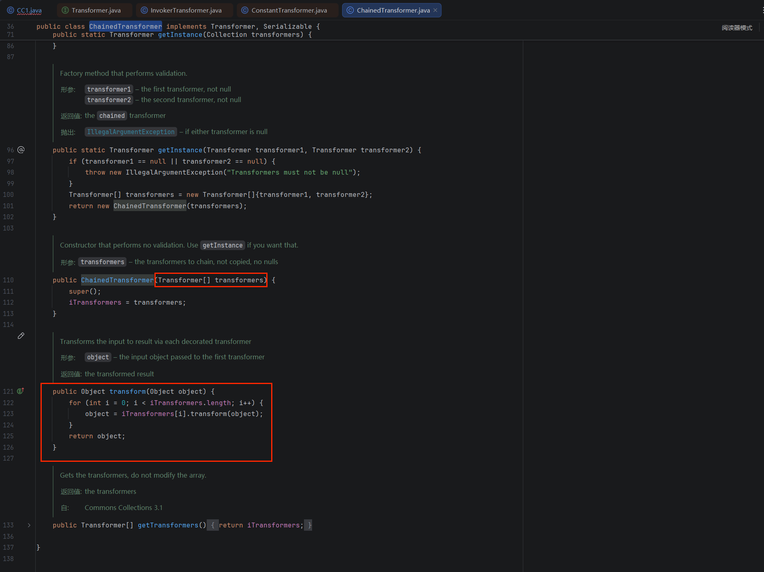Close the ChainedTransformer.java tab

click(x=435, y=10)
